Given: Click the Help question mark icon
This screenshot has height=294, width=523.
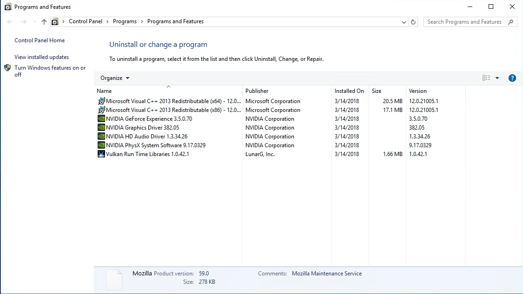Looking at the screenshot, I should [x=512, y=78].
